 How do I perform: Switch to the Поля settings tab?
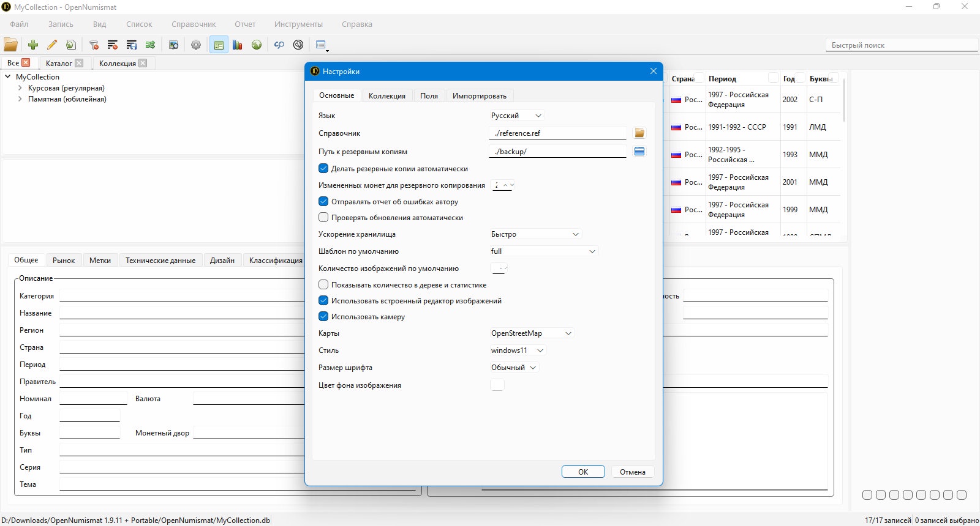click(x=429, y=95)
